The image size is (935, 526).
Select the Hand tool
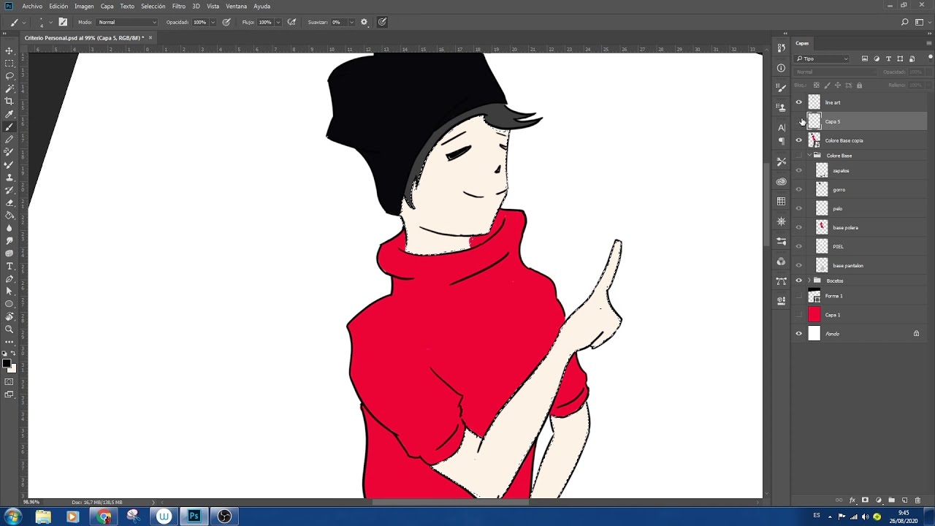point(9,316)
